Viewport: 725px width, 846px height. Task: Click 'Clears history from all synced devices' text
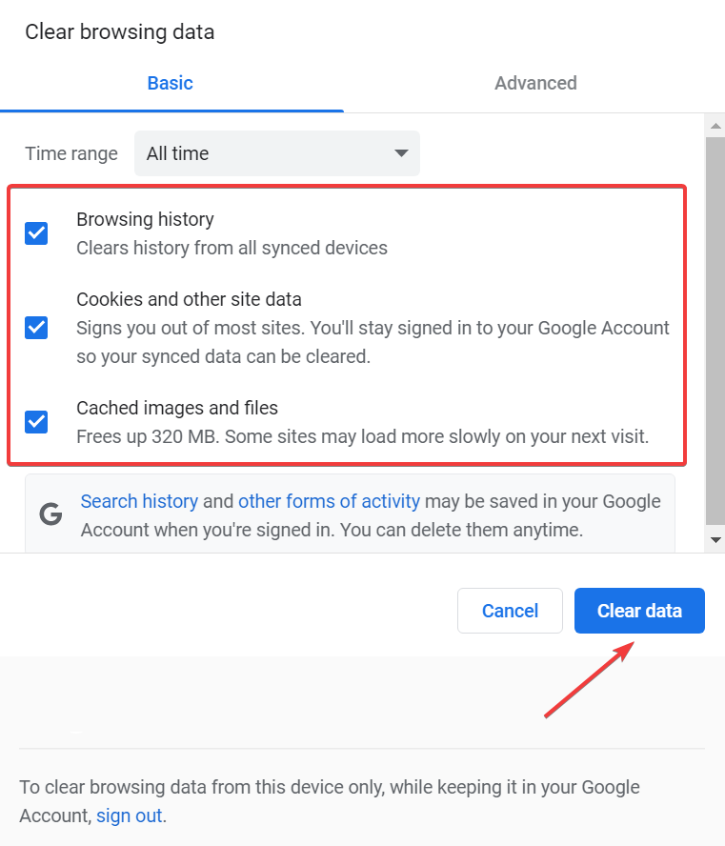click(x=232, y=249)
